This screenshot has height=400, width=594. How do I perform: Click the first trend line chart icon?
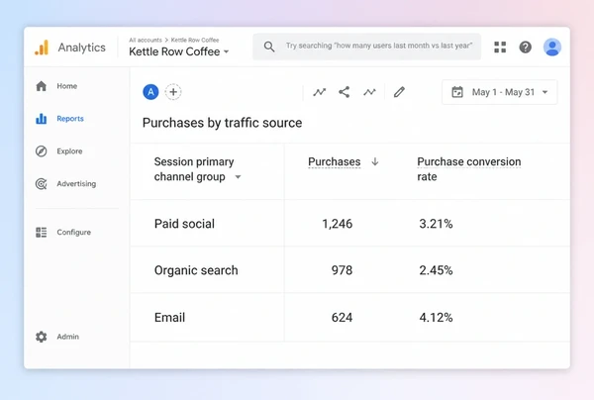click(320, 92)
